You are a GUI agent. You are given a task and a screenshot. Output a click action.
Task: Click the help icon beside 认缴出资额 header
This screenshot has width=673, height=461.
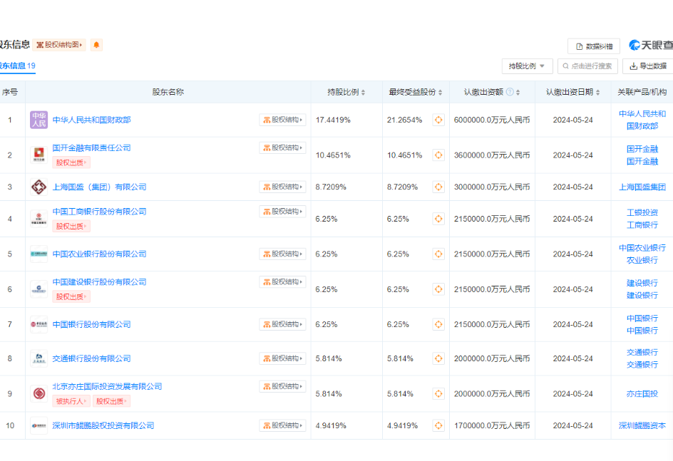510,92
